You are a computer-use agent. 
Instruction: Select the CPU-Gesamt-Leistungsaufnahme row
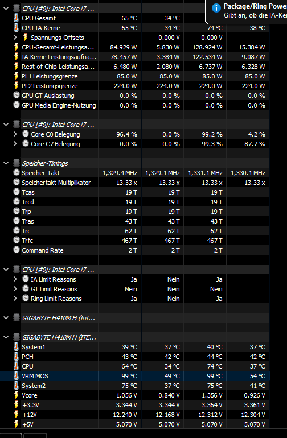(134, 47)
